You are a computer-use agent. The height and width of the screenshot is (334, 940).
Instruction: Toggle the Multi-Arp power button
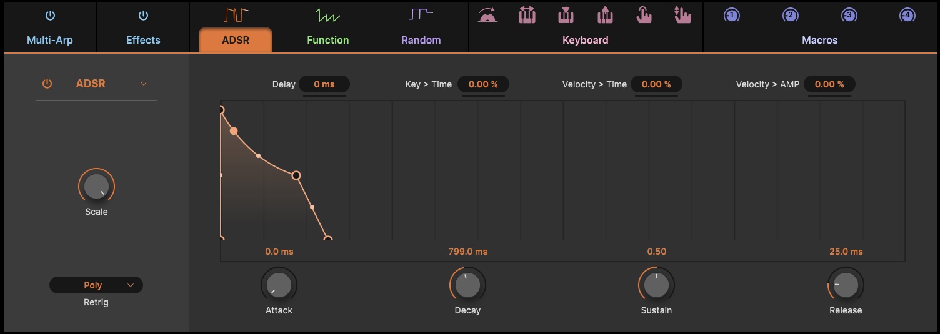tap(50, 16)
